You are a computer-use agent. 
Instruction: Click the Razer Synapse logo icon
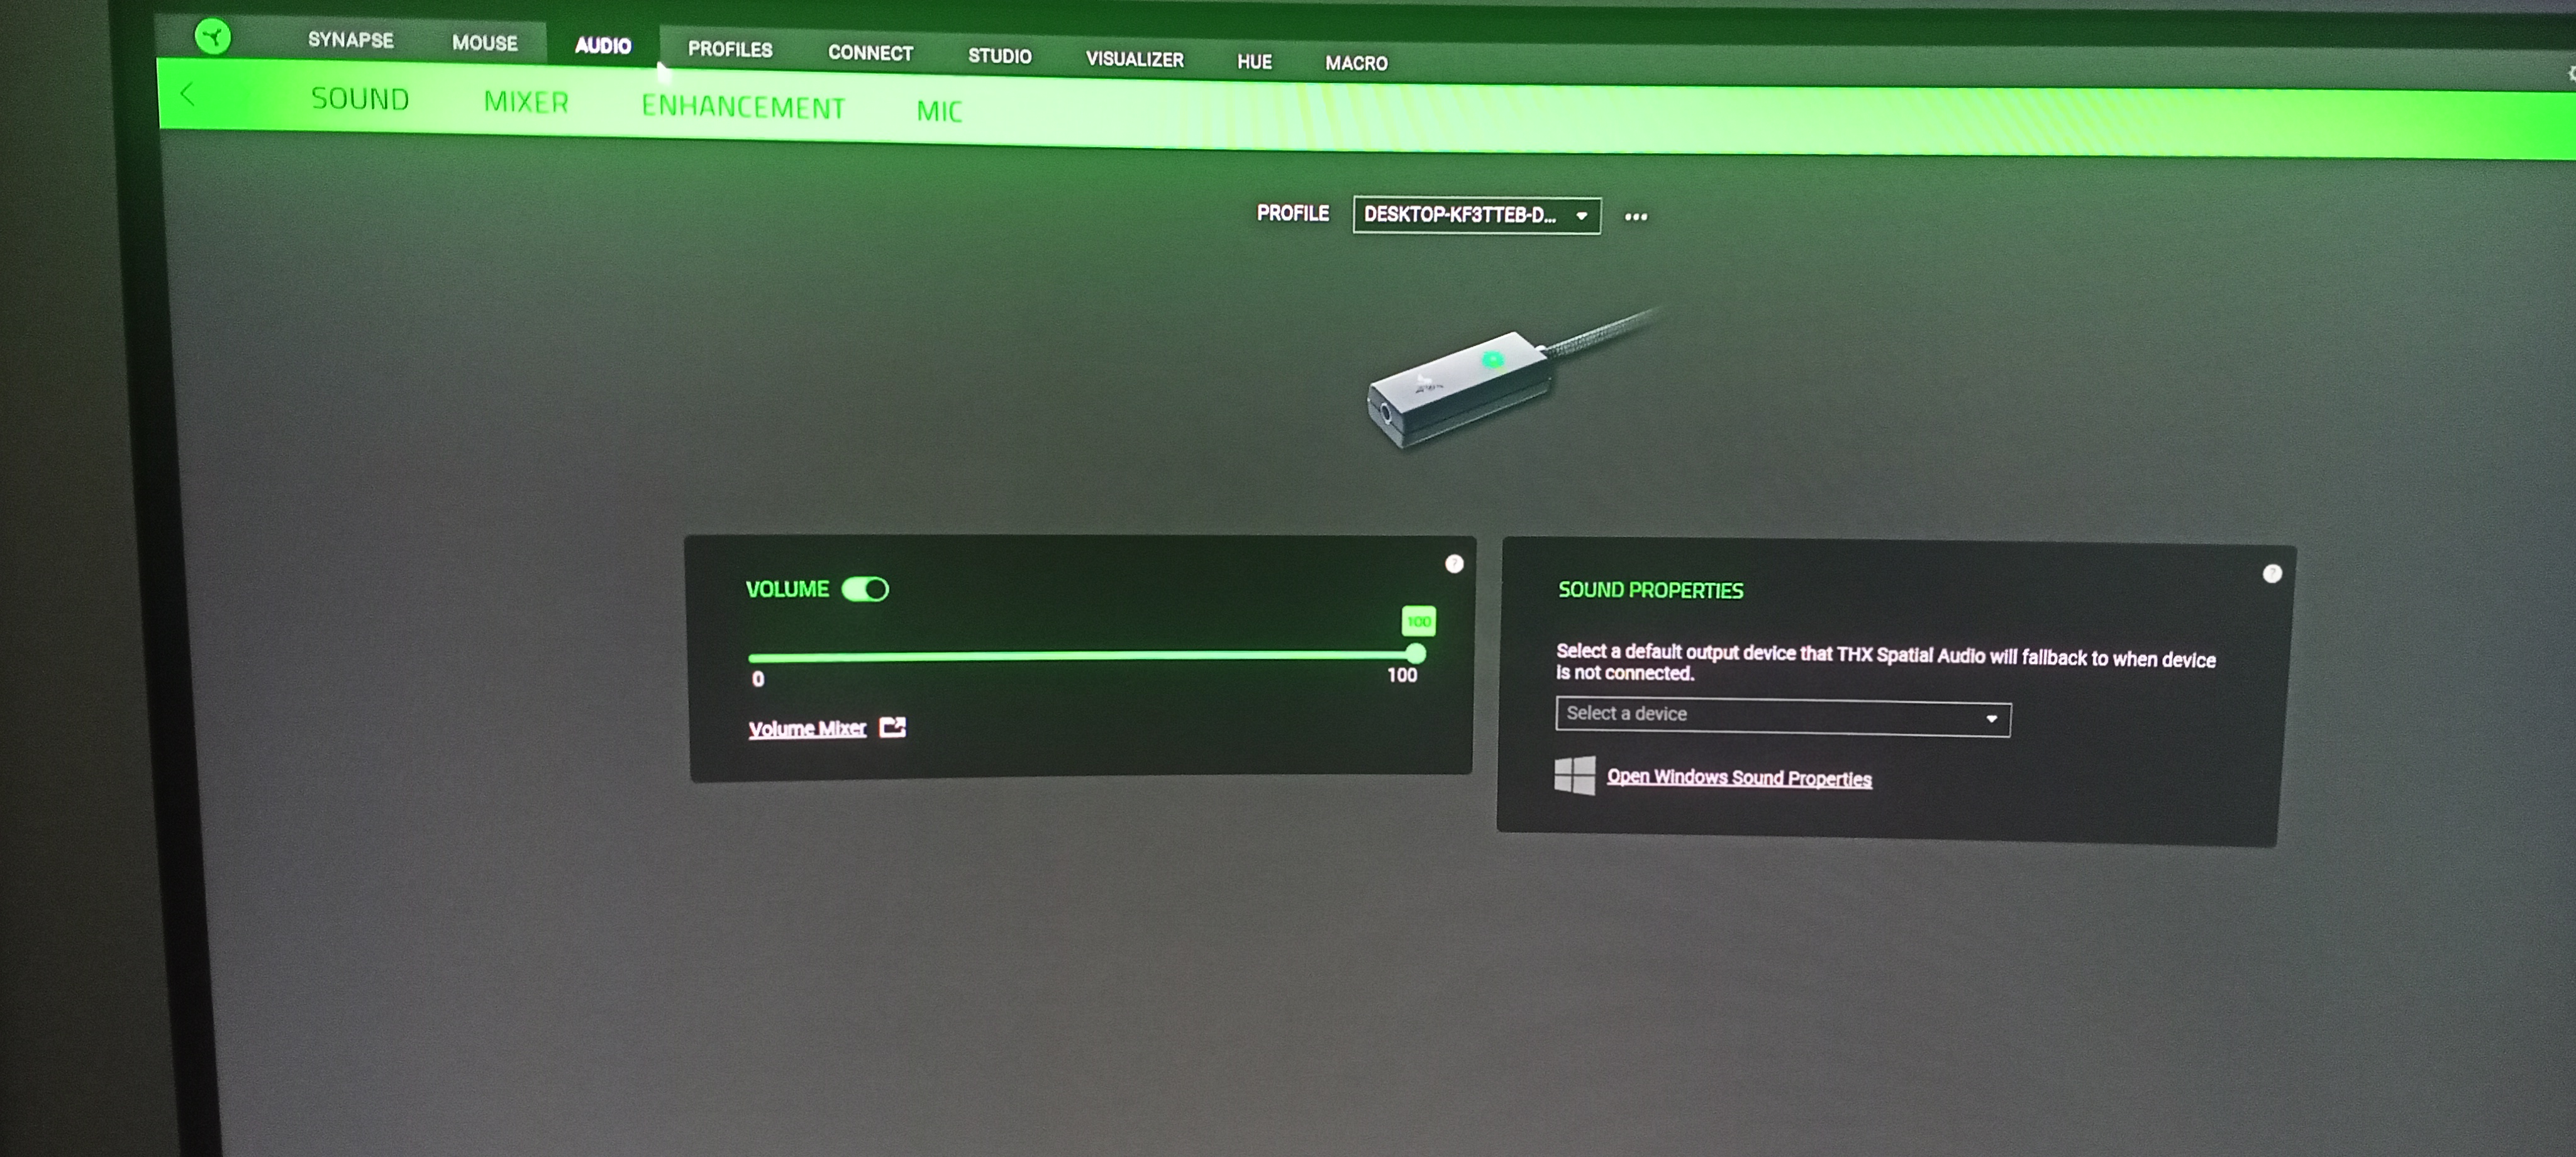pyautogui.click(x=212, y=38)
